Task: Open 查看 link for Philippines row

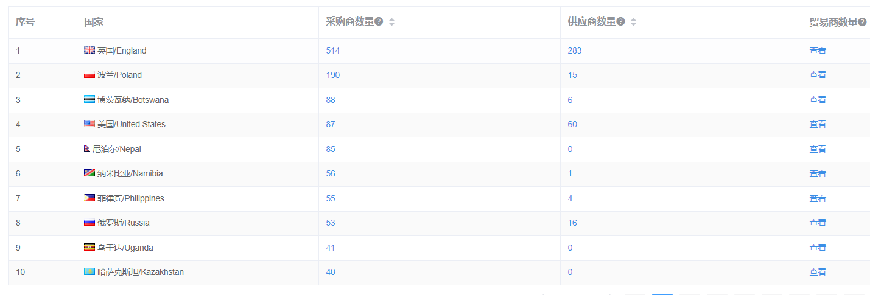Action: 818,198
